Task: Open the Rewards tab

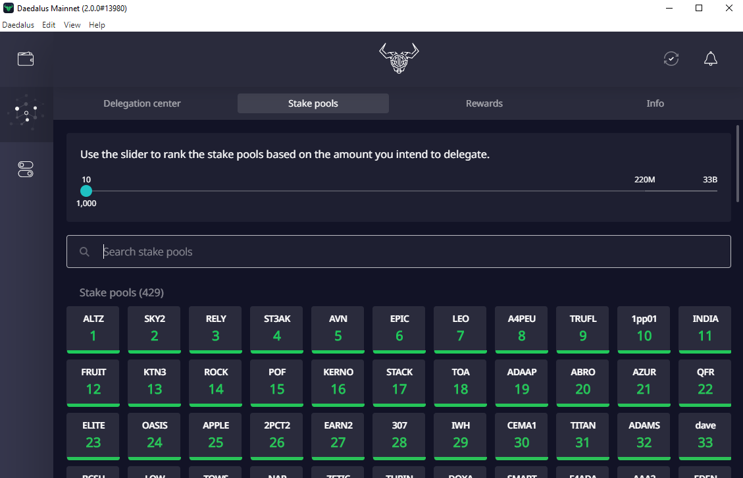Action: click(484, 103)
